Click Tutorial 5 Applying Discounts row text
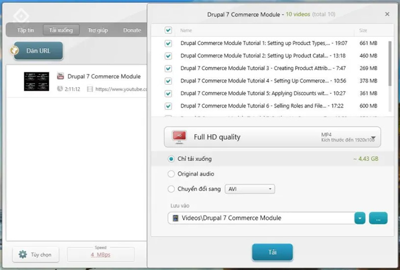This screenshot has width=400, height=270. [263, 93]
